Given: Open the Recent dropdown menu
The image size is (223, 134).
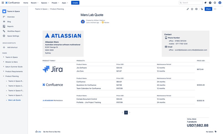Looking at the screenshot, I should pyautogui.click(x=35, y=3).
